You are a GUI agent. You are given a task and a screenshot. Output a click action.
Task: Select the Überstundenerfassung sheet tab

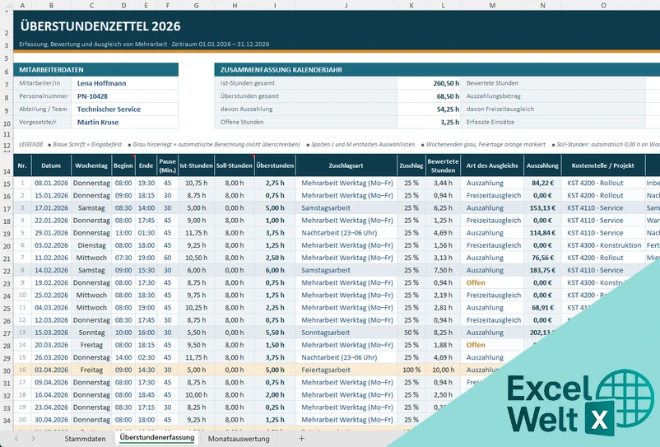[157, 437]
